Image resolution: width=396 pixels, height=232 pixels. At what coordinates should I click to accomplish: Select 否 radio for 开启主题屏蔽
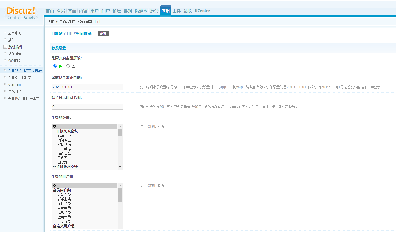[68, 66]
